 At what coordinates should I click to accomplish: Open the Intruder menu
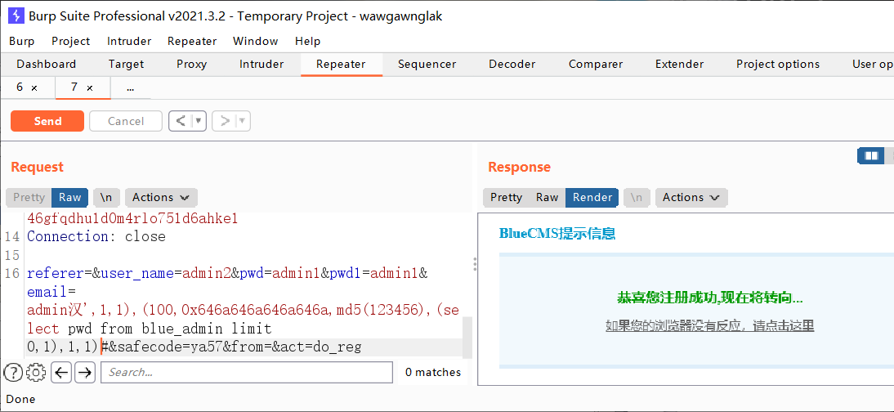pyautogui.click(x=129, y=41)
